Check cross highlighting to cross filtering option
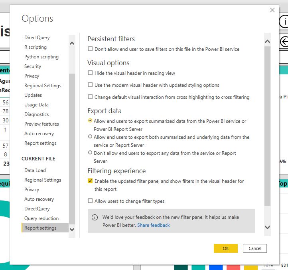The image size is (288, 270). point(90,97)
